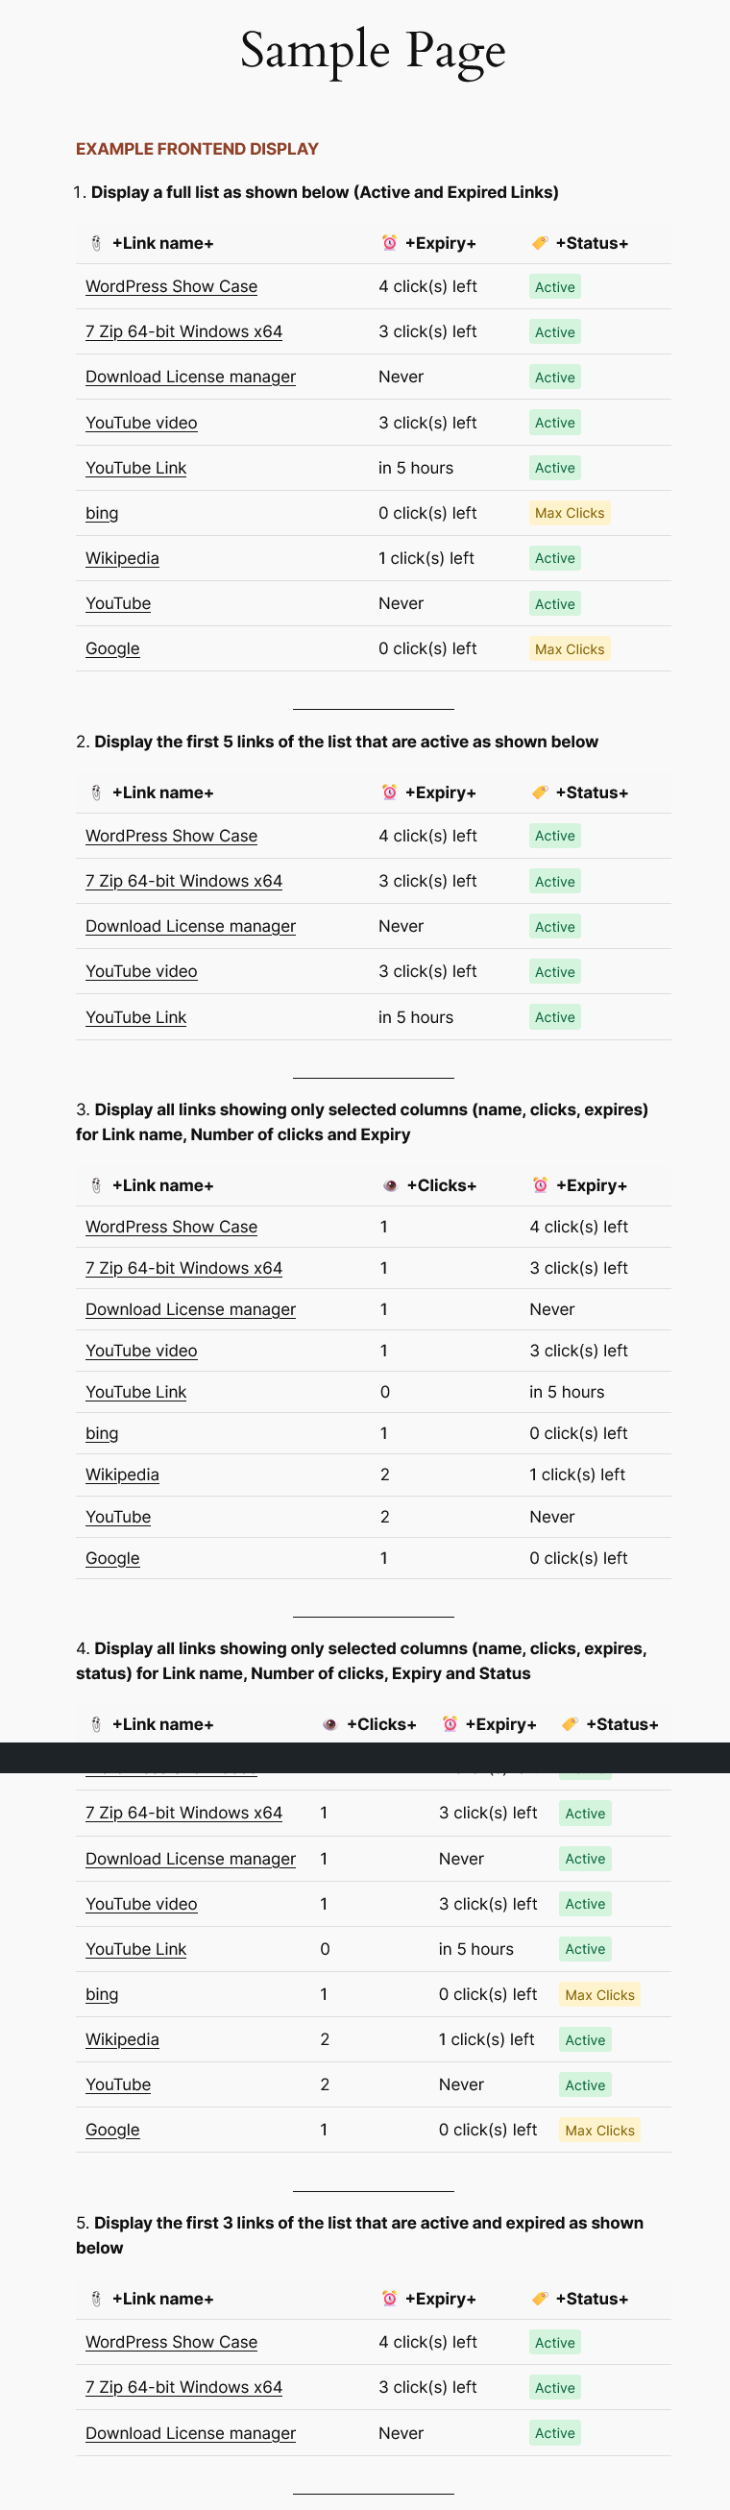The width and height of the screenshot is (730, 2510).
Task: Open 7 Zip 64-bit link in section 3
Action: click(183, 1268)
